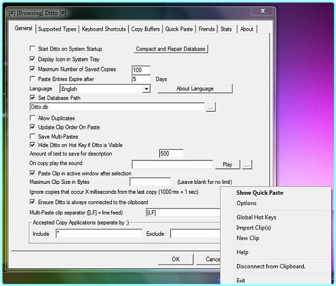
Task: Enable Start Ditto on System Startup
Action: (x=32, y=49)
